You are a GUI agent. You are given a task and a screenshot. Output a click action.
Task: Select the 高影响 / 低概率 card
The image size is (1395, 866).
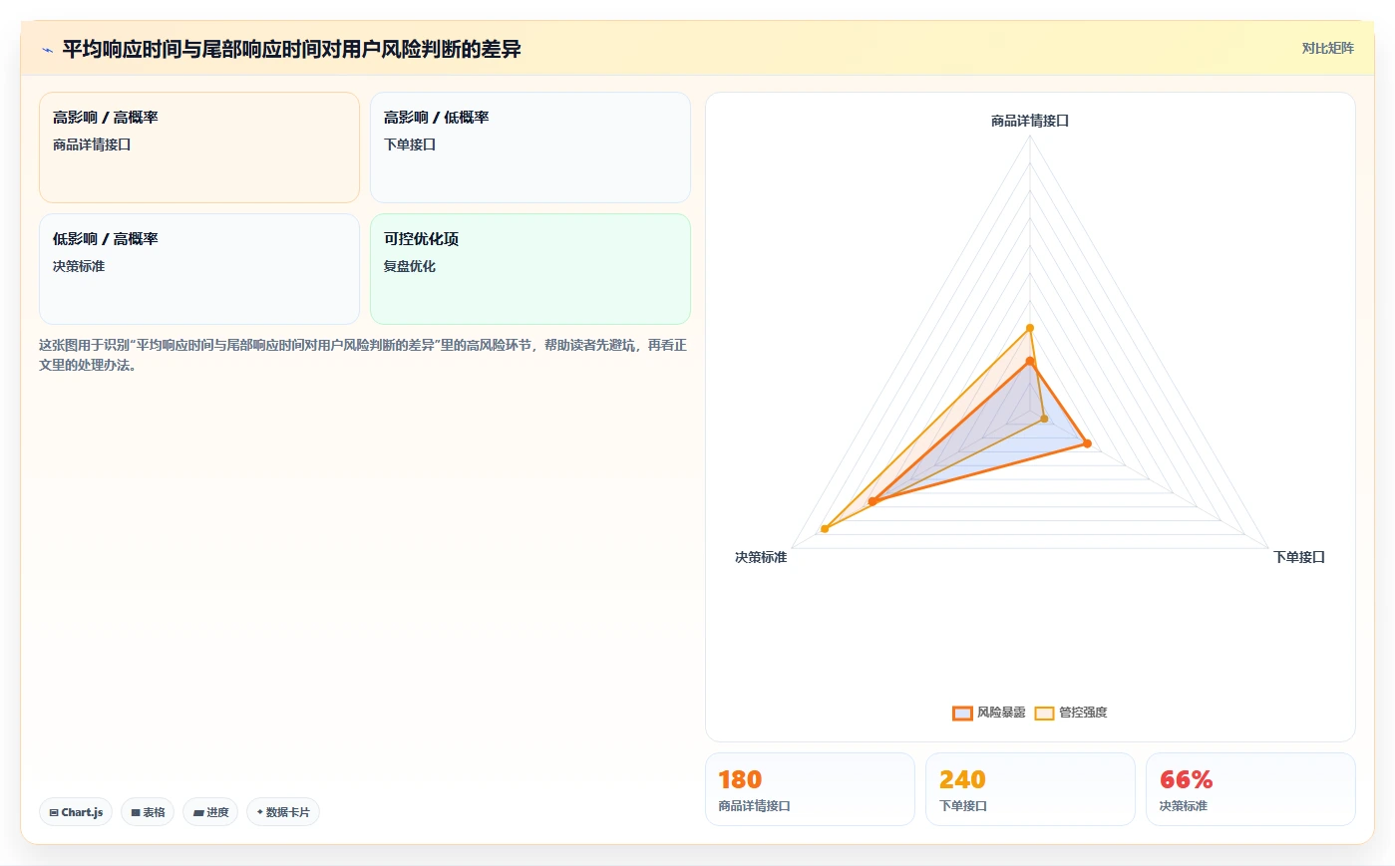(530, 147)
